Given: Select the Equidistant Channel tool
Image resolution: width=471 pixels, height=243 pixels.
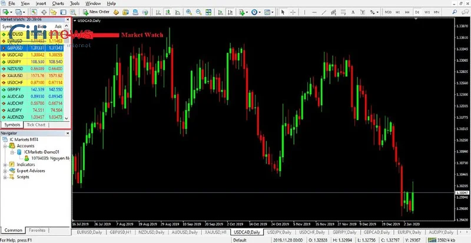Looking at the screenshot, I should [333, 12].
